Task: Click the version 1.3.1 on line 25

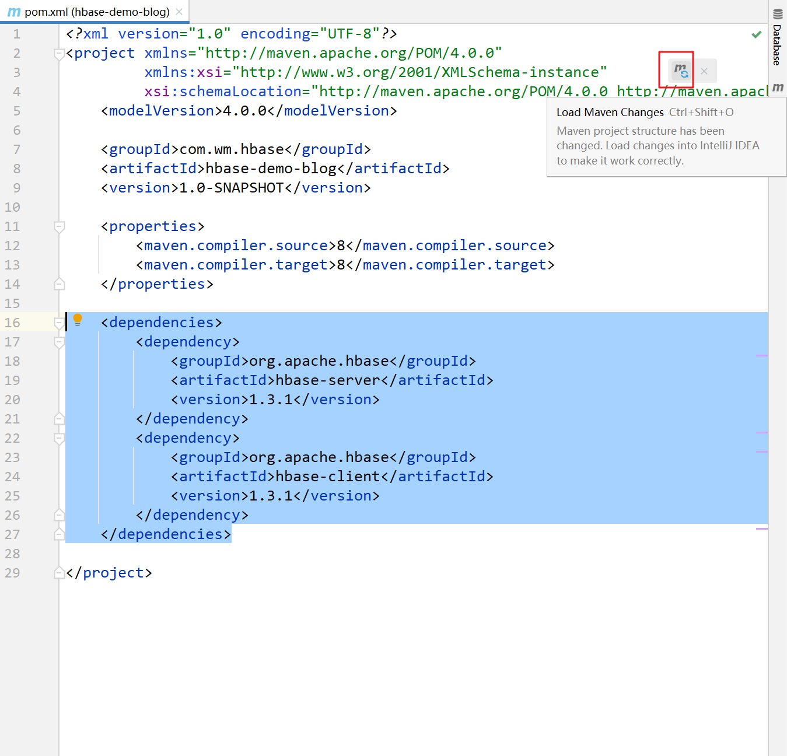Action: click(271, 496)
